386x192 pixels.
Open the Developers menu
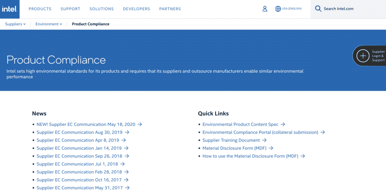tap(136, 9)
